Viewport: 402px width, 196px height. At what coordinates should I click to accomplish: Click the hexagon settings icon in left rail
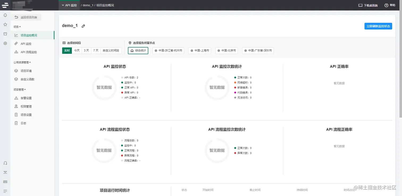5,43
